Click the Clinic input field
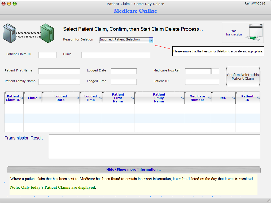271x203 pixels. [x=116, y=55]
